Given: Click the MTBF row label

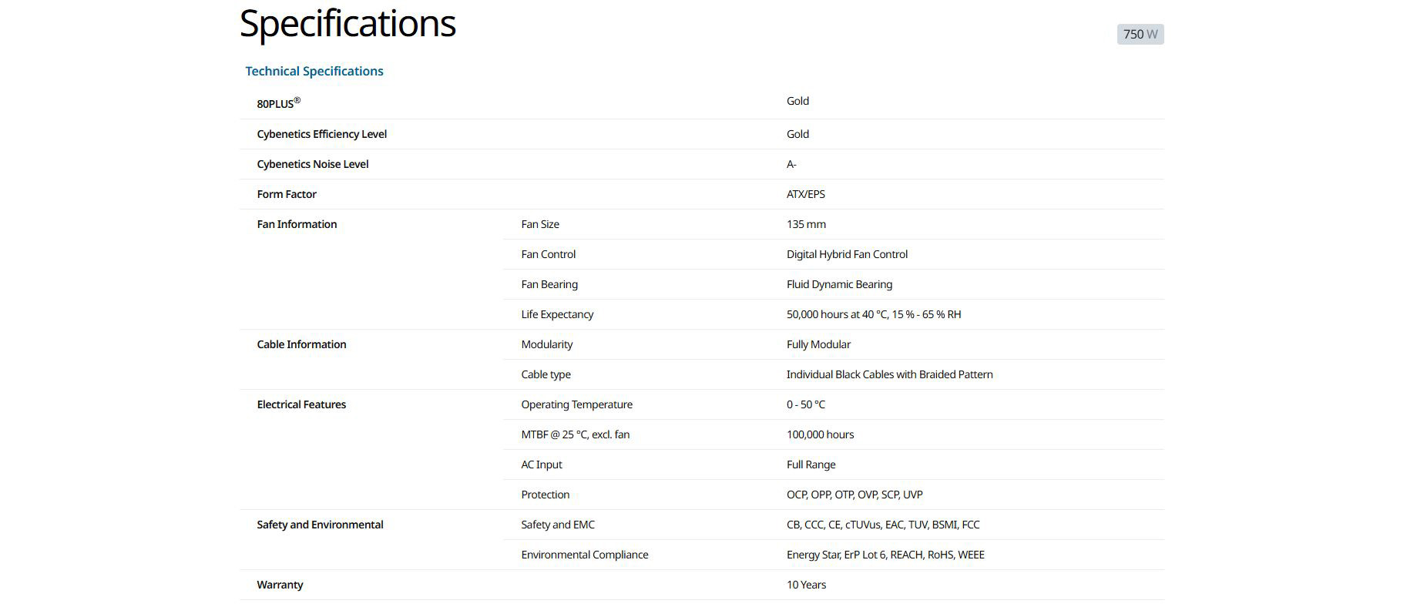Looking at the screenshot, I should click(x=575, y=434).
